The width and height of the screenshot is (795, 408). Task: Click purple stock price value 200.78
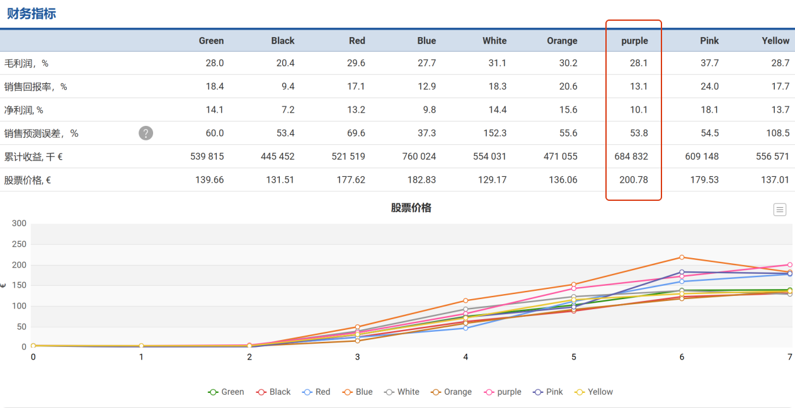pos(633,179)
